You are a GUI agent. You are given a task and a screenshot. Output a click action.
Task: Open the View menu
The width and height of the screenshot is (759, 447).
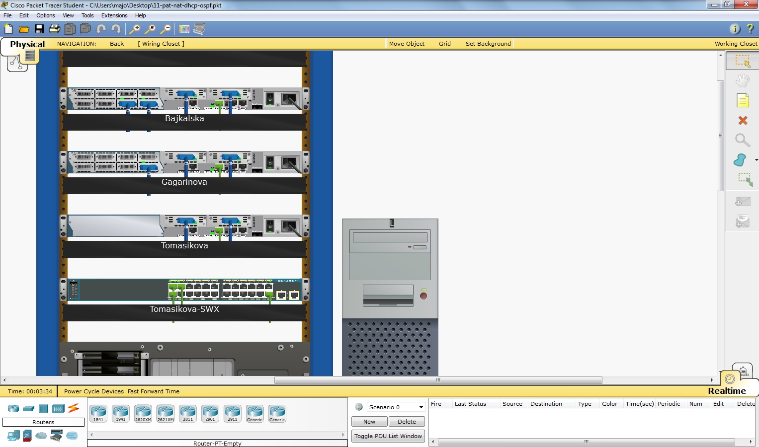tap(68, 15)
